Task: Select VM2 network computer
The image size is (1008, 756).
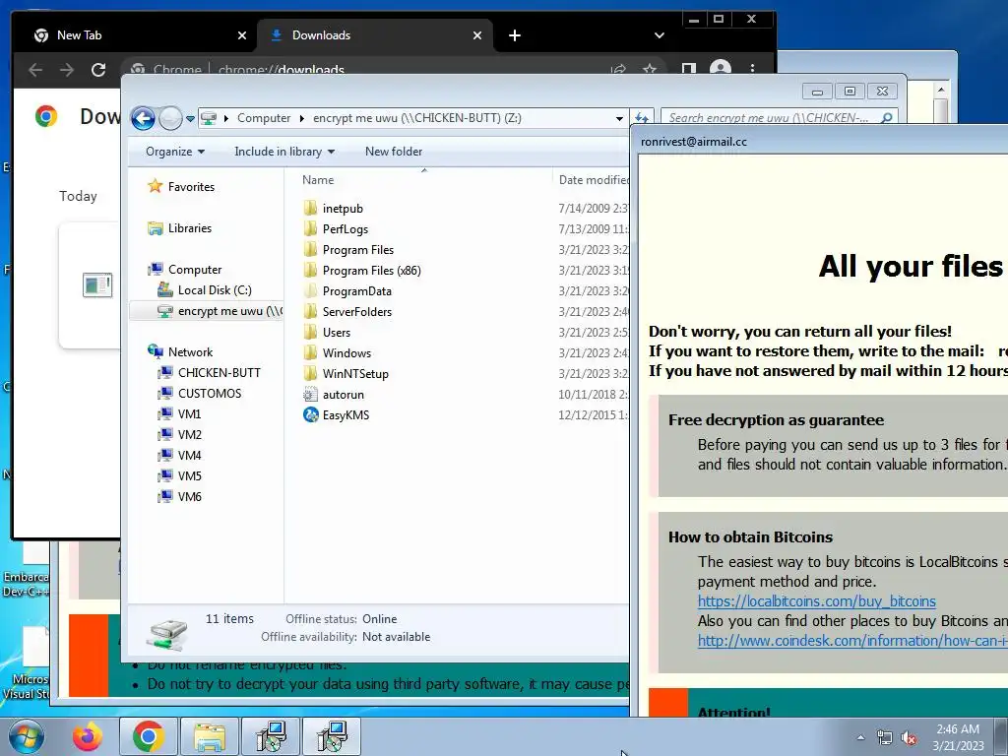Action: [x=179, y=434]
